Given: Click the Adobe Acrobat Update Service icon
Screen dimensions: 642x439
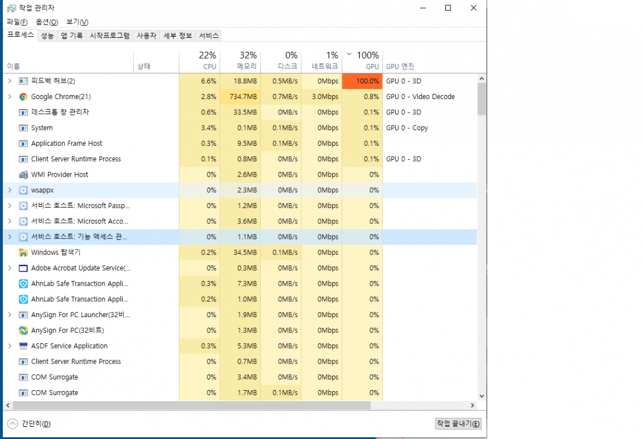Looking at the screenshot, I should click(23, 268).
